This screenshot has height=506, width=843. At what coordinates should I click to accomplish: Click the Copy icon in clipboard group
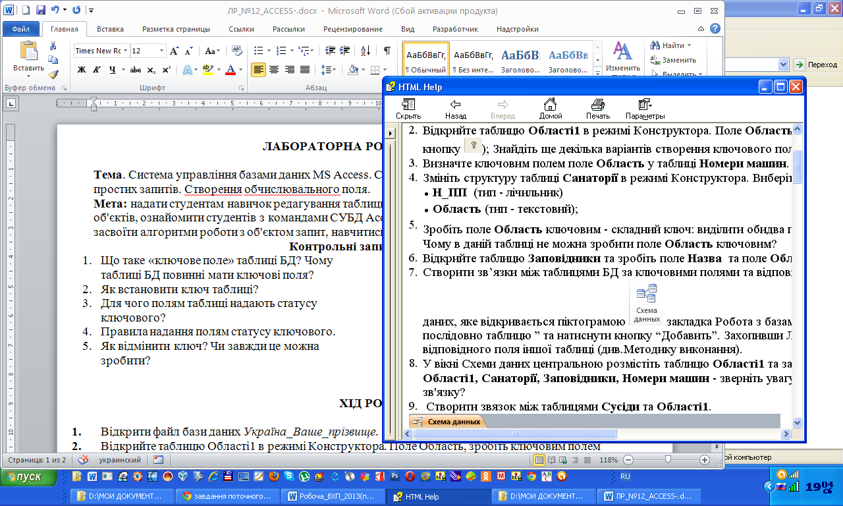[53, 60]
